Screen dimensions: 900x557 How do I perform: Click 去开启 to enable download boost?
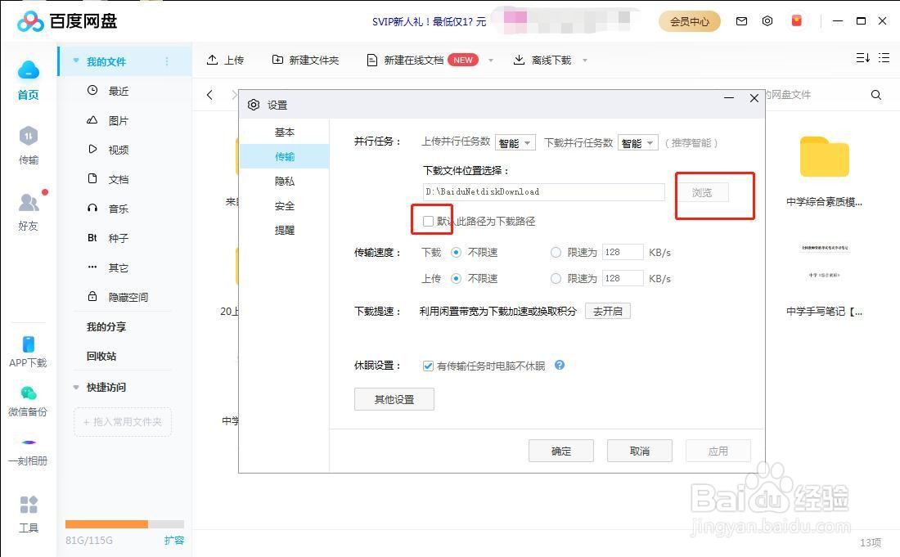(607, 311)
